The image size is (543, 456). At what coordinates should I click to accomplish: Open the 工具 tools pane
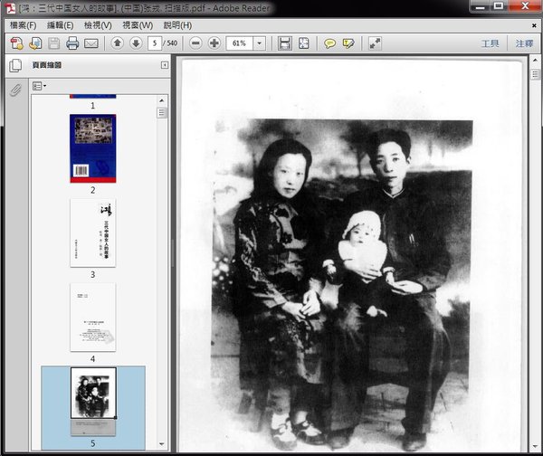[490, 43]
